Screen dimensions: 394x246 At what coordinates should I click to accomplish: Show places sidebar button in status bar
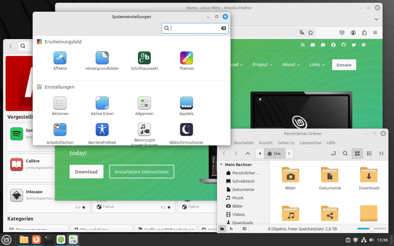(x=222, y=229)
